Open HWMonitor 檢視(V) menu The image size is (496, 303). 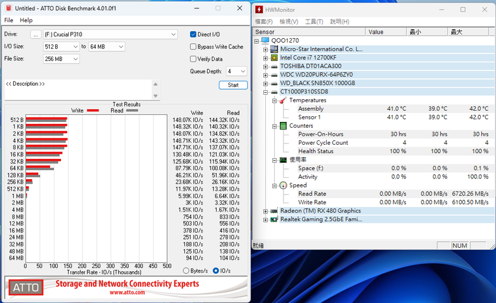289,22
